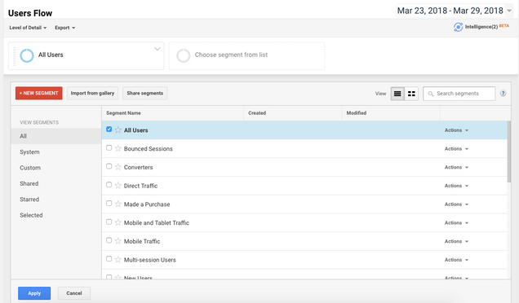This screenshot has width=519, height=303.
Task: Click the segment list vertical scrollbar
Action: (508, 151)
